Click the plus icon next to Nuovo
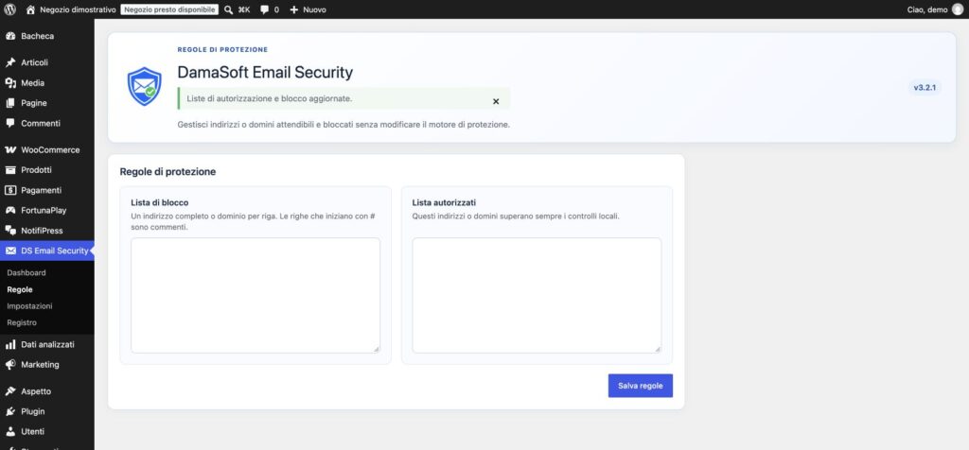Viewport: 969px width, 450px height. [x=294, y=9]
